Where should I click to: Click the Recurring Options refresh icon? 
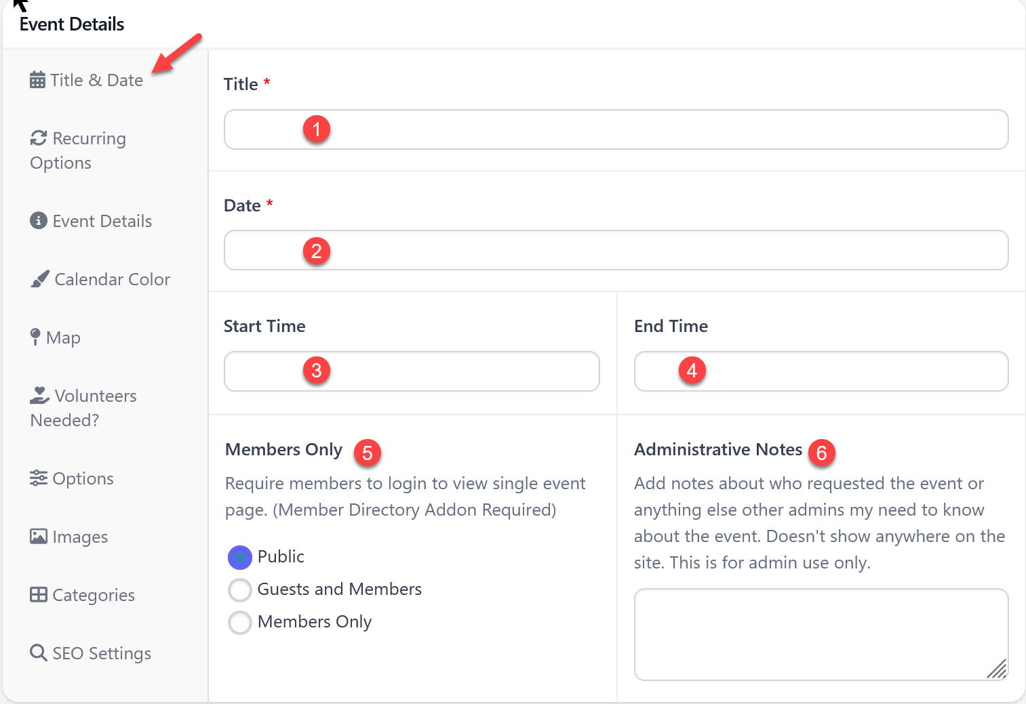tap(39, 138)
